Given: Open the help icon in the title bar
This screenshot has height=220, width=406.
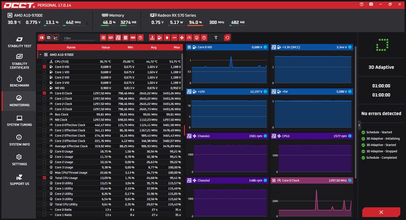Looking at the screenshot, I should click(x=362, y=4).
